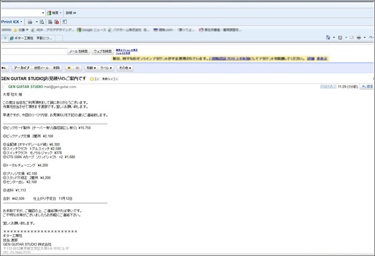Open the 詳細 link in the yellow notice
Image resolution: width=375 pixels, height=256 pixels.
click(311, 59)
